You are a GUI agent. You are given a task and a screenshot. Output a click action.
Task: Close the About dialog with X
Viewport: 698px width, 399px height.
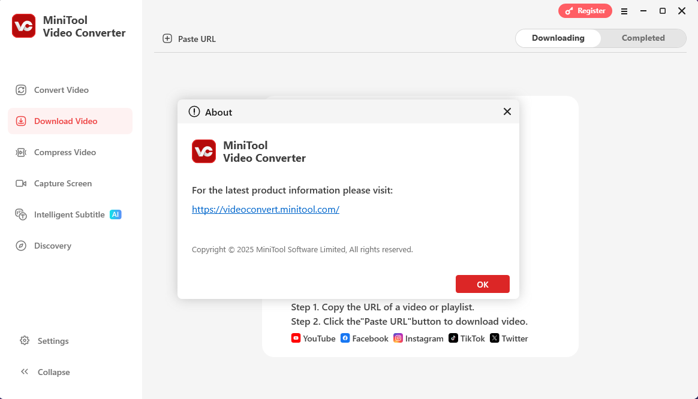click(507, 111)
